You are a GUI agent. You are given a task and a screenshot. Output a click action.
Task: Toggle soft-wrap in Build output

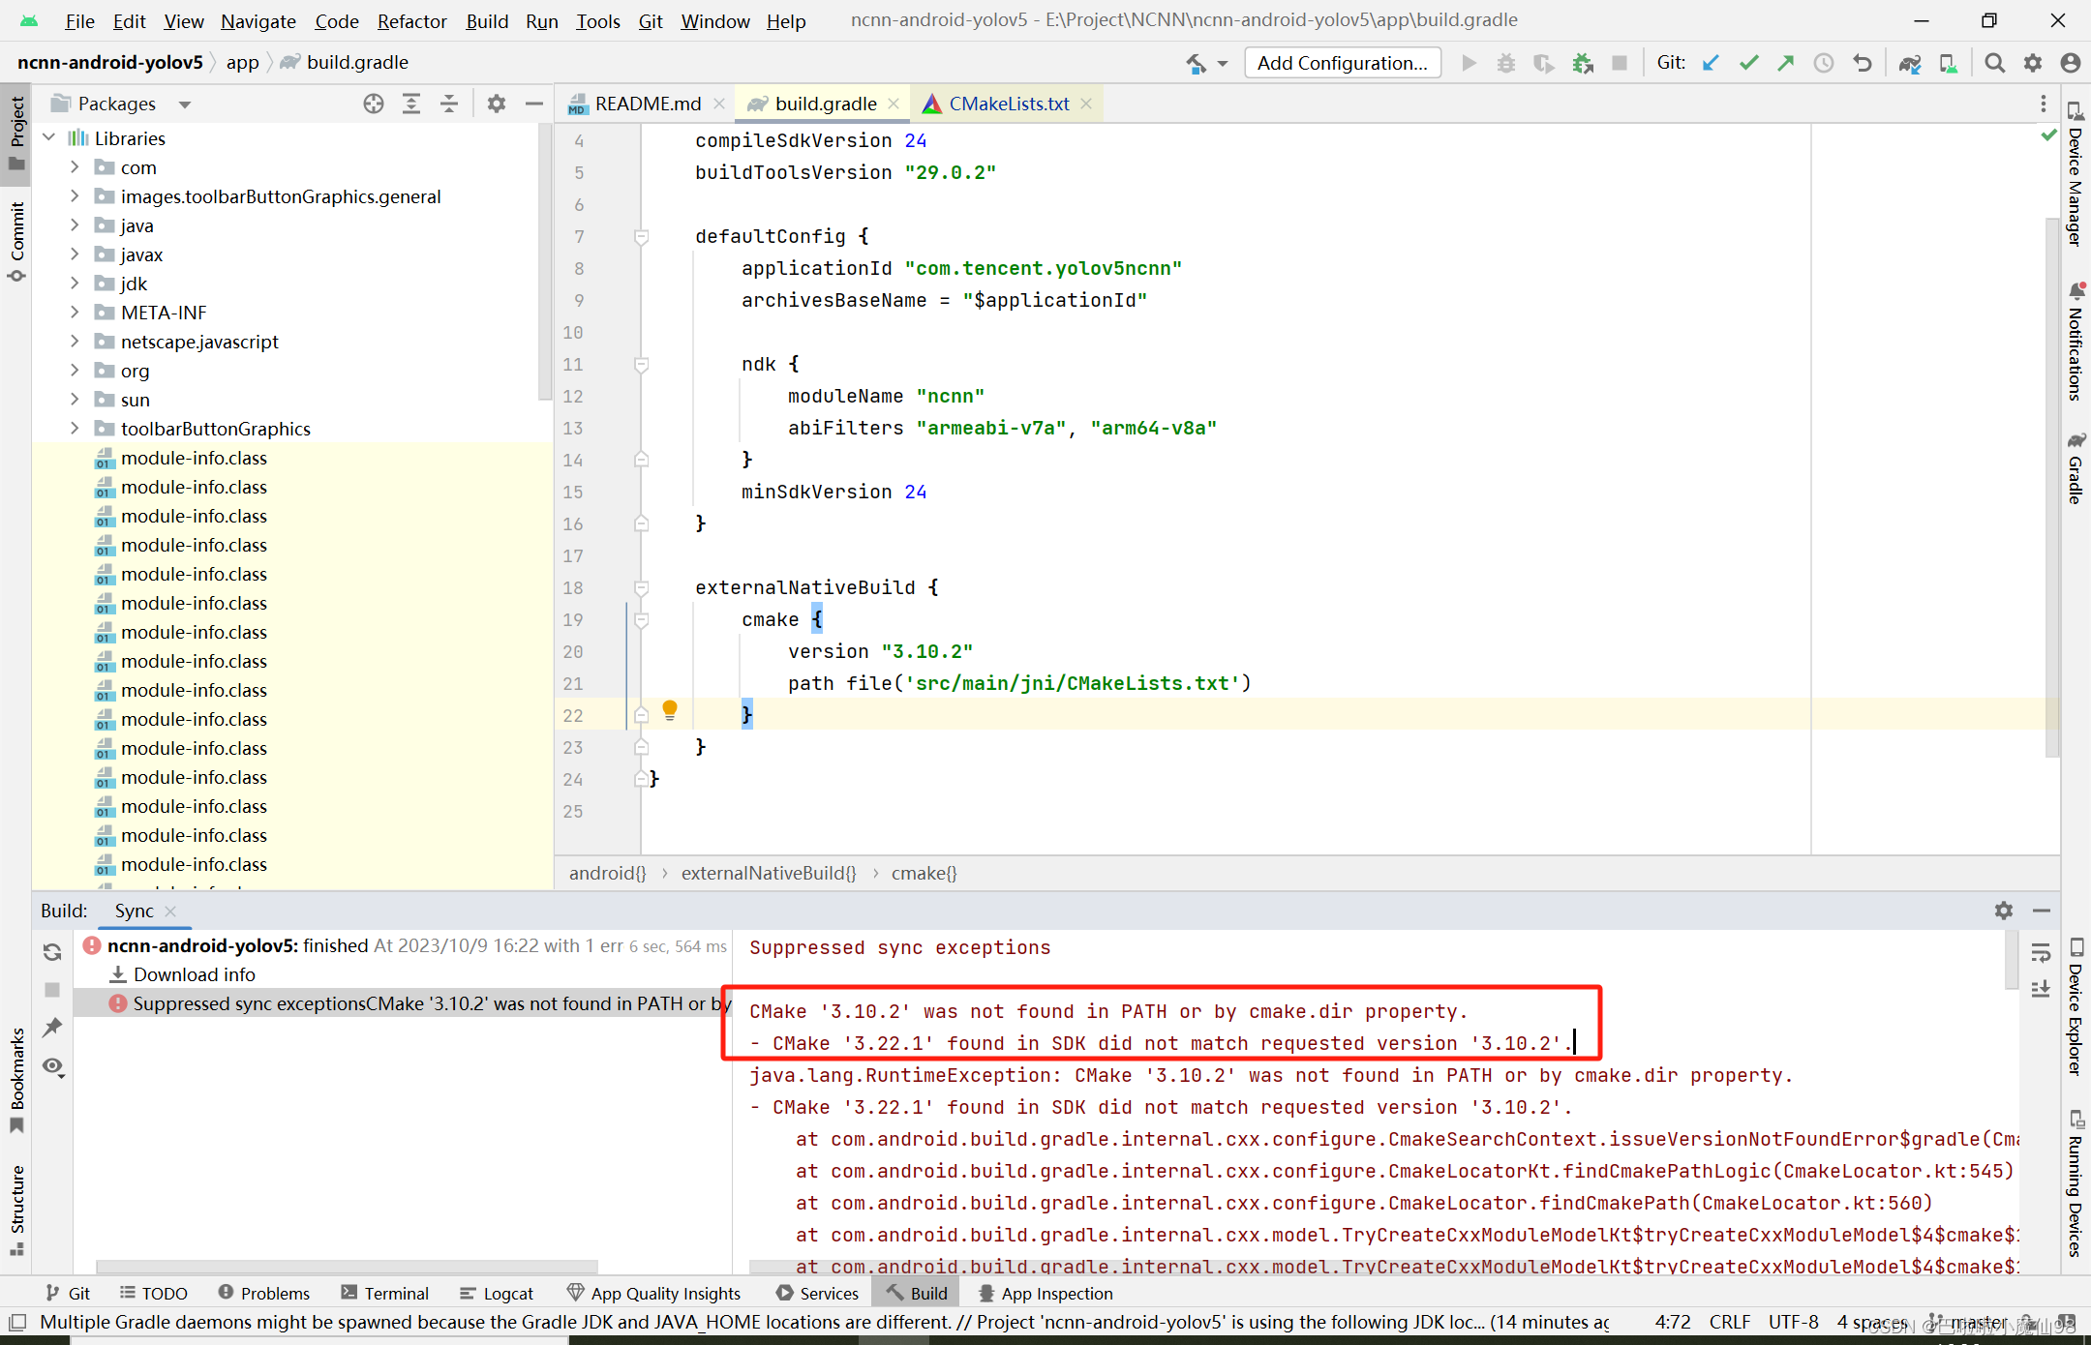2041,952
